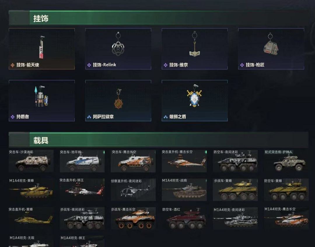Open the 持盾者 knight charm
Viewport: 315px width, 247px height.
click(x=42, y=101)
